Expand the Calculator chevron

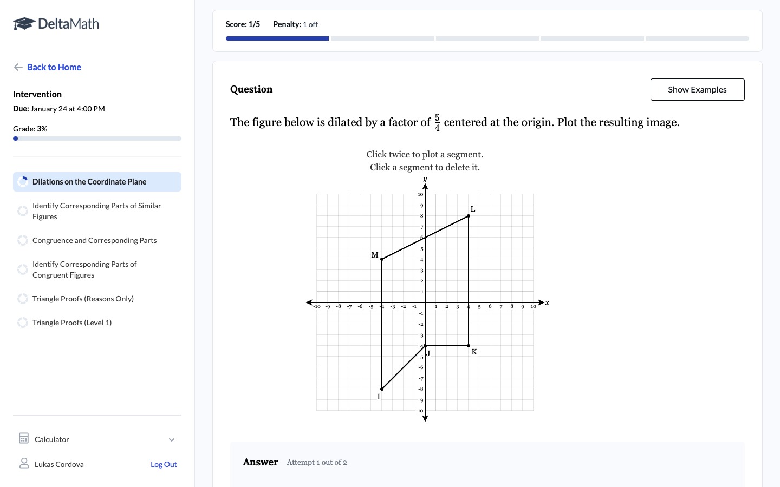tap(172, 439)
